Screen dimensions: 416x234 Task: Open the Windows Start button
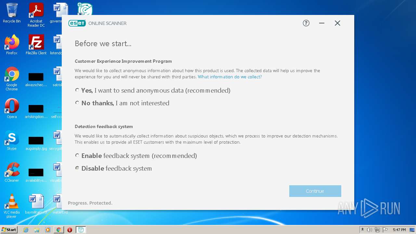(9, 230)
